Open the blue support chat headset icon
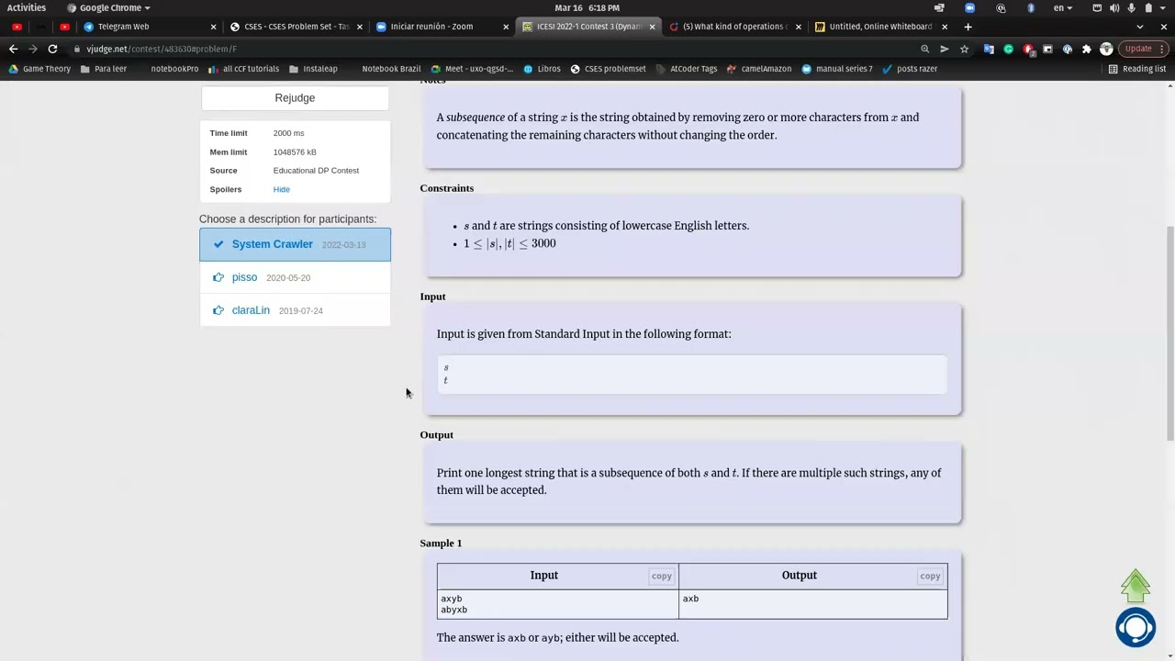This screenshot has height=661, width=1175. tap(1136, 627)
